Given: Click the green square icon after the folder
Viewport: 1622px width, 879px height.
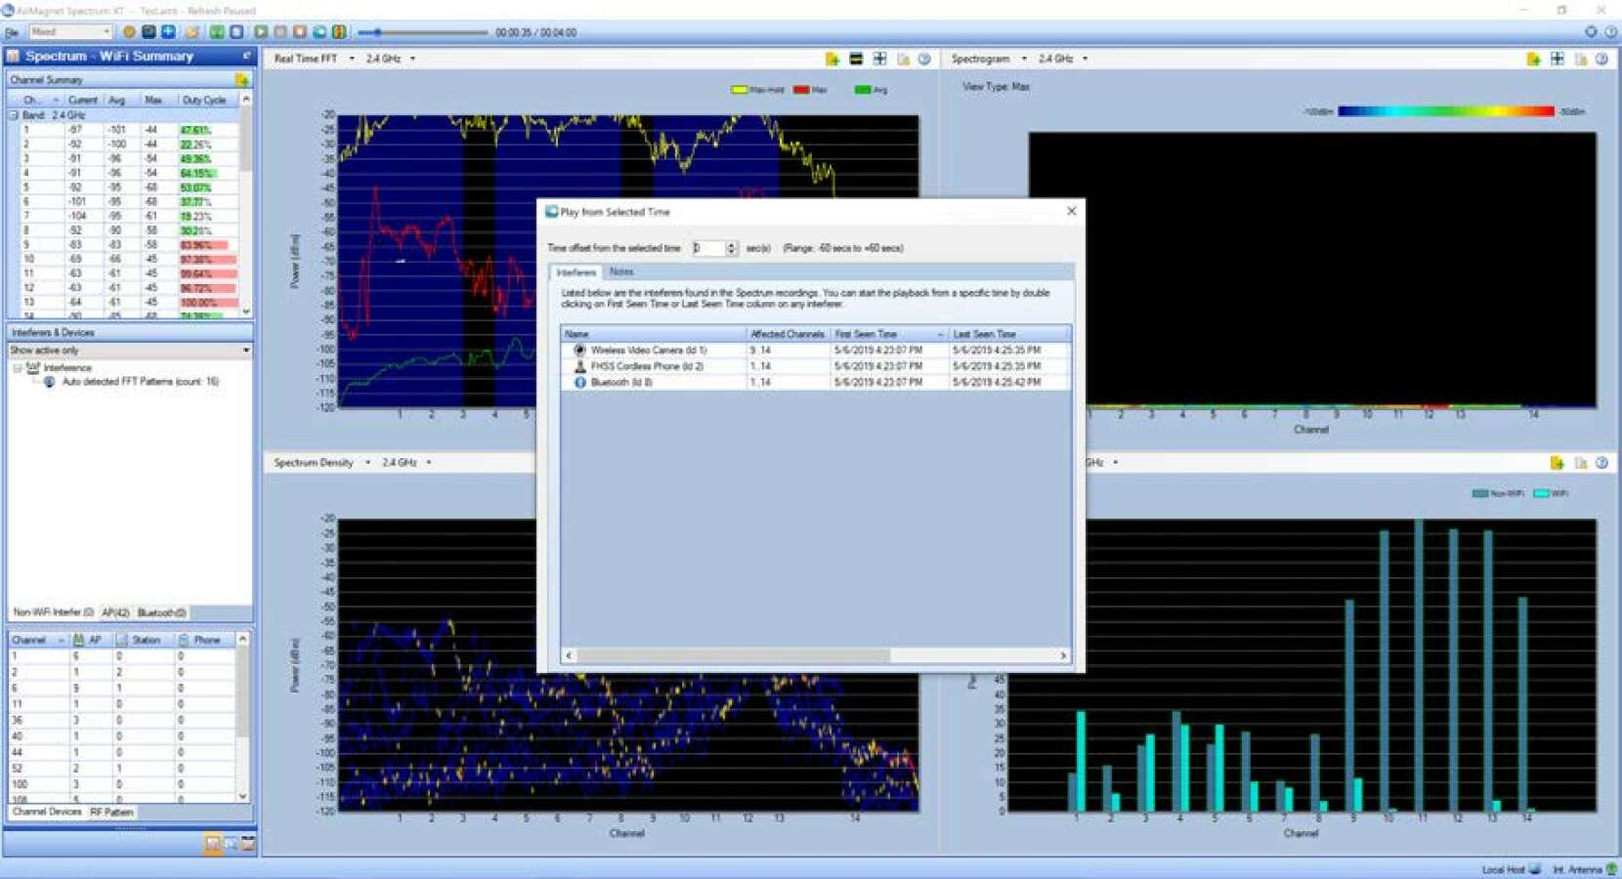Looking at the screenshot, I should click(216, 32).
